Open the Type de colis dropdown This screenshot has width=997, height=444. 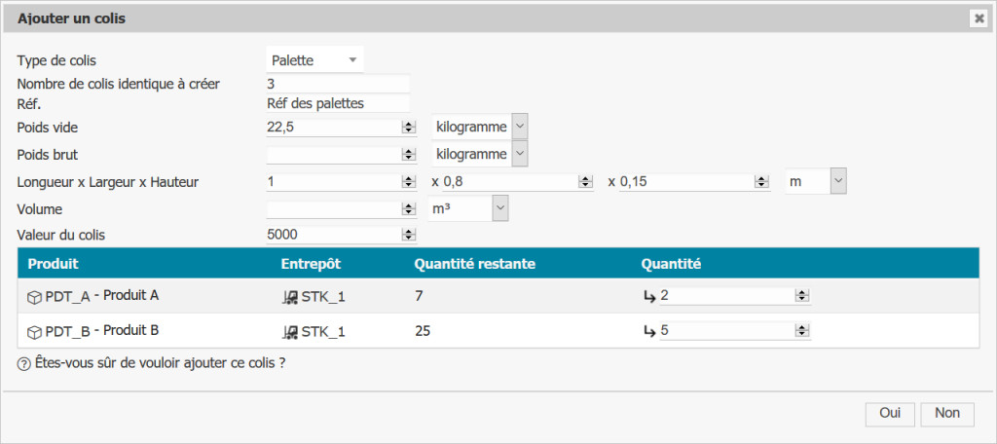tap(314, 60)
